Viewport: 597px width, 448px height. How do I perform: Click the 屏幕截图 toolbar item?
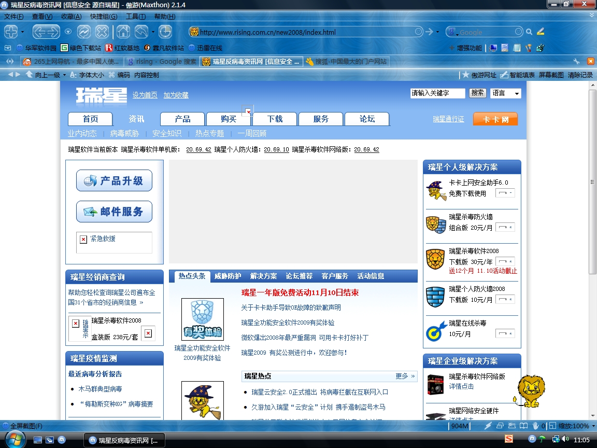click(551, 75)
